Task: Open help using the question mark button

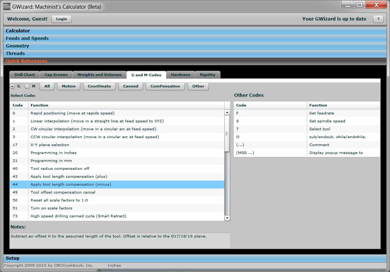Action: (378, 19)
